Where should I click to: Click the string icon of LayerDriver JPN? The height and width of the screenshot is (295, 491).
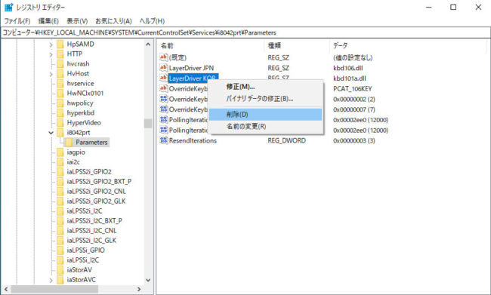163,68
